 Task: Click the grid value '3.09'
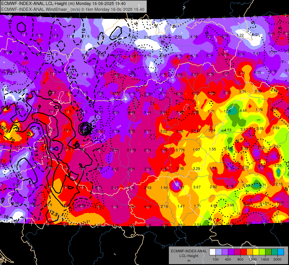[x=258, y=91]
